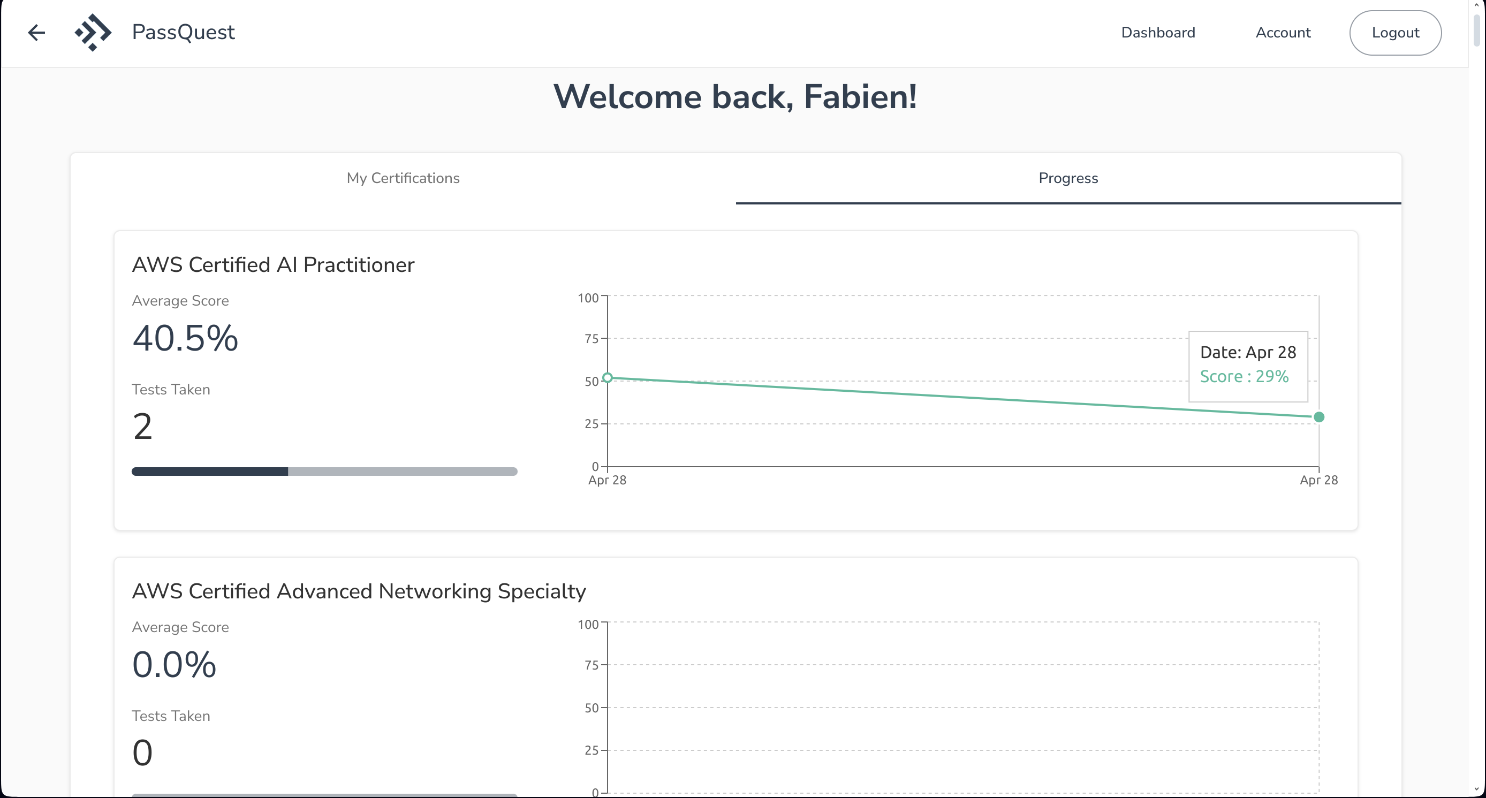This screenshot has height=798, width=1486.
Task: Go to Dashboard in the top nav
Action: click(1158, 32)
